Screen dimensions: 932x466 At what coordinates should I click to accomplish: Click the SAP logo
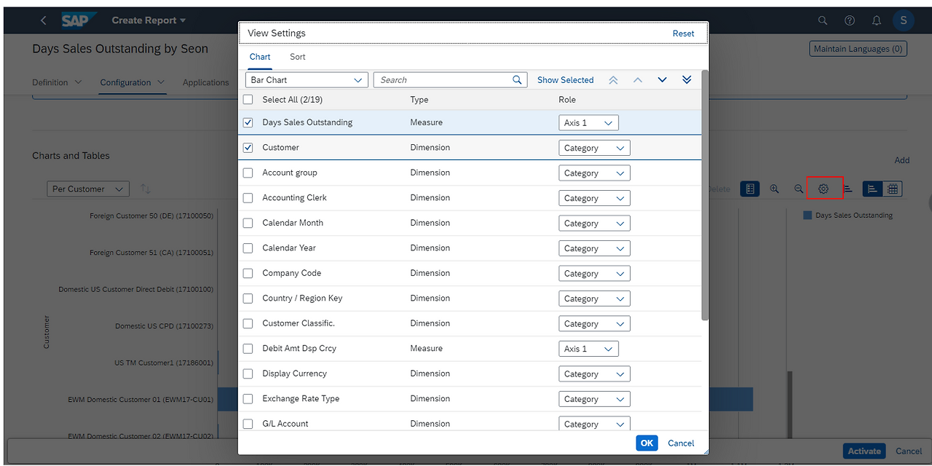coord(79,20)
